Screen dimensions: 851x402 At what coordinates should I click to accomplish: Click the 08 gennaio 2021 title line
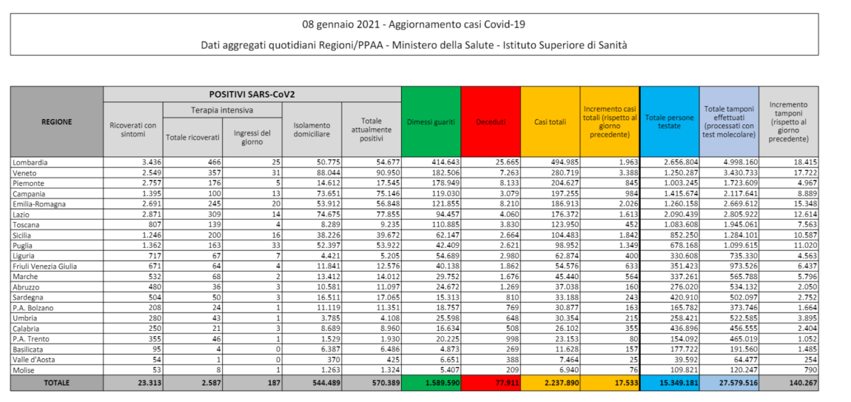point(414,25)
